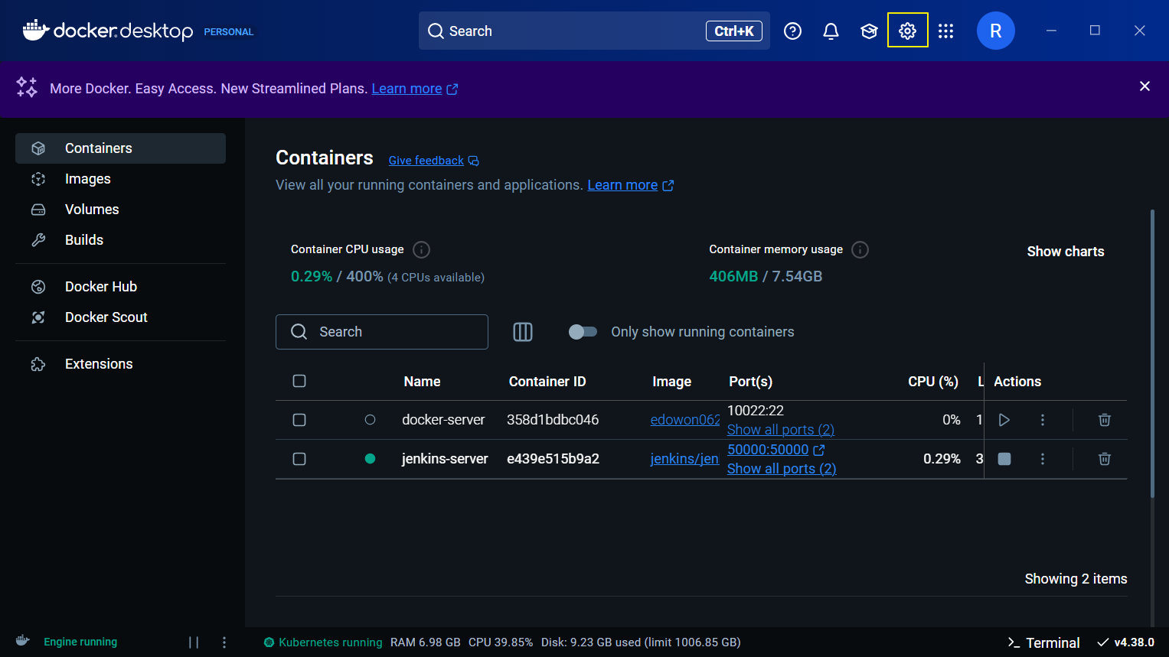Open engine options three-dot menu
Viewport: 1169px width, 657px height.
click(x=224, y=642)
